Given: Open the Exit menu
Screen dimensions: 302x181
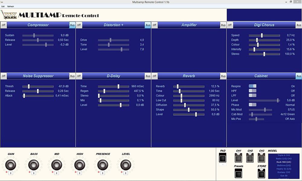Looking at the screenshot, I should click(x=3, y=6).
